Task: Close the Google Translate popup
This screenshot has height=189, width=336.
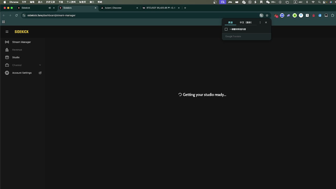Action: tap(266, 23)
